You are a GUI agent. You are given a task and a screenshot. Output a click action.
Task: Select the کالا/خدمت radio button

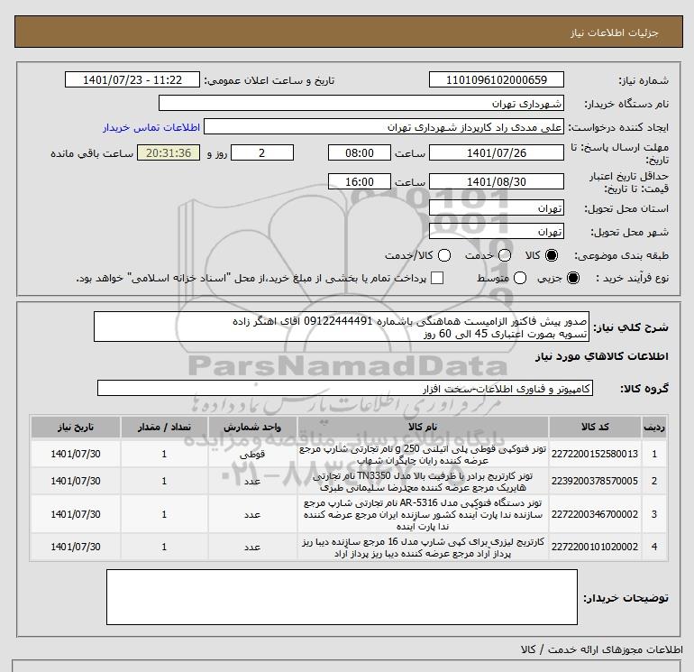click(x=444, y=255)
